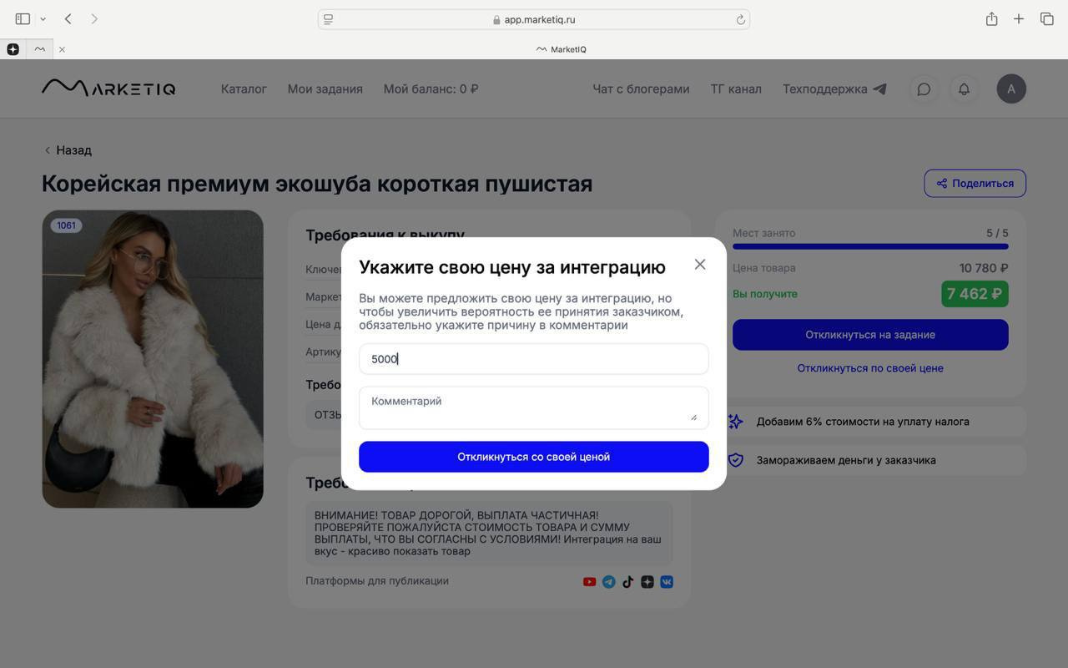Close the price offer dialog
The height and width of the screenshot is (668, 1068).
pyautogui.click(x=700, y=264)
